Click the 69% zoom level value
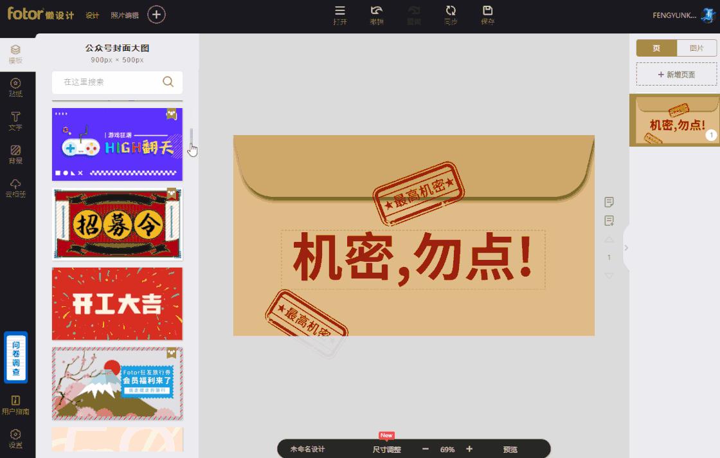This screenshot has width=720, height=458. coord(447,450)
